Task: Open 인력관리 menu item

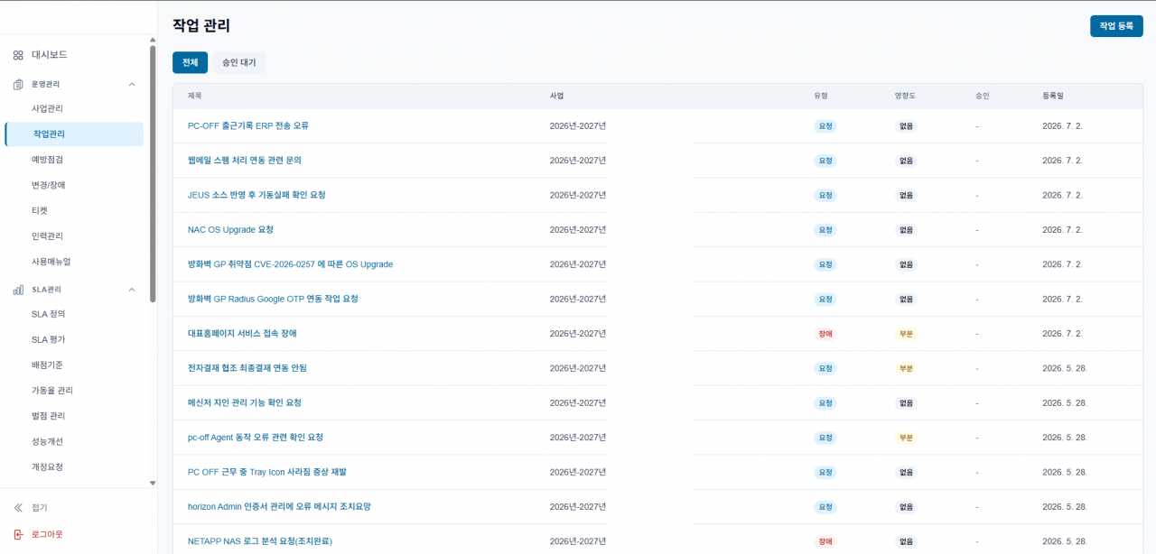Action: pos(47,235)
